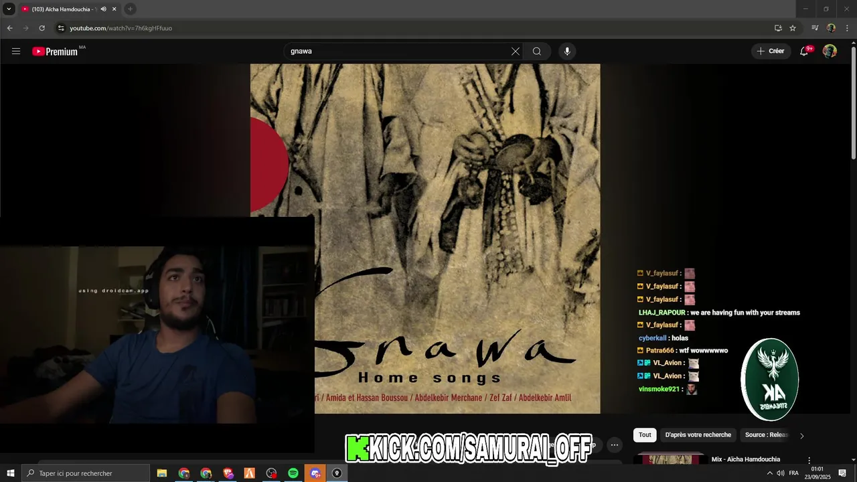
Task: Expand the tab search dropdown arrow
Action: pyautogui.click(x=9, y=9)
